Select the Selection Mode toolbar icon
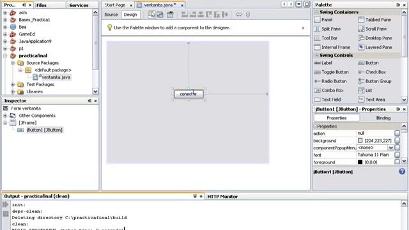This screenshot has width=409, height=230. pos(151,15)
